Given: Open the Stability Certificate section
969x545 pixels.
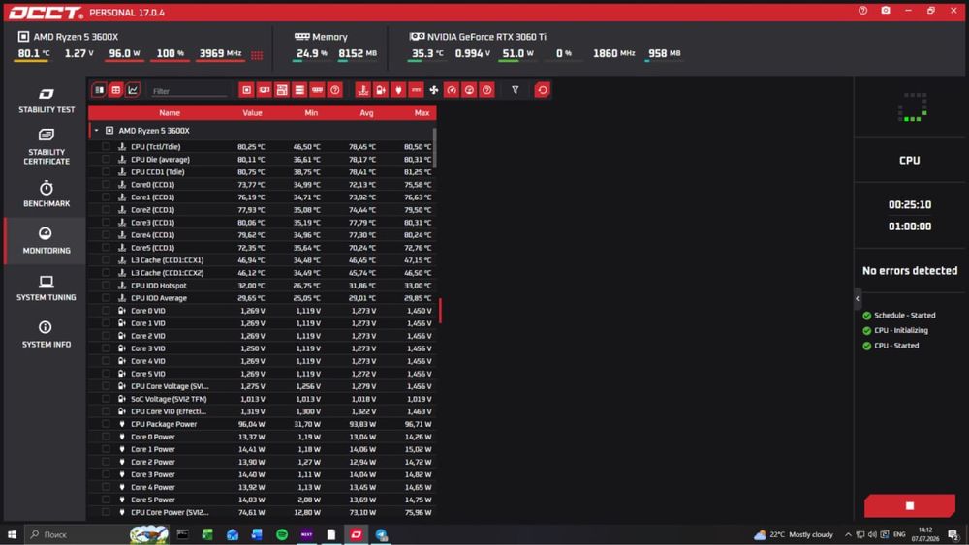Looking at the screenshot, I should tap(47, 146).
